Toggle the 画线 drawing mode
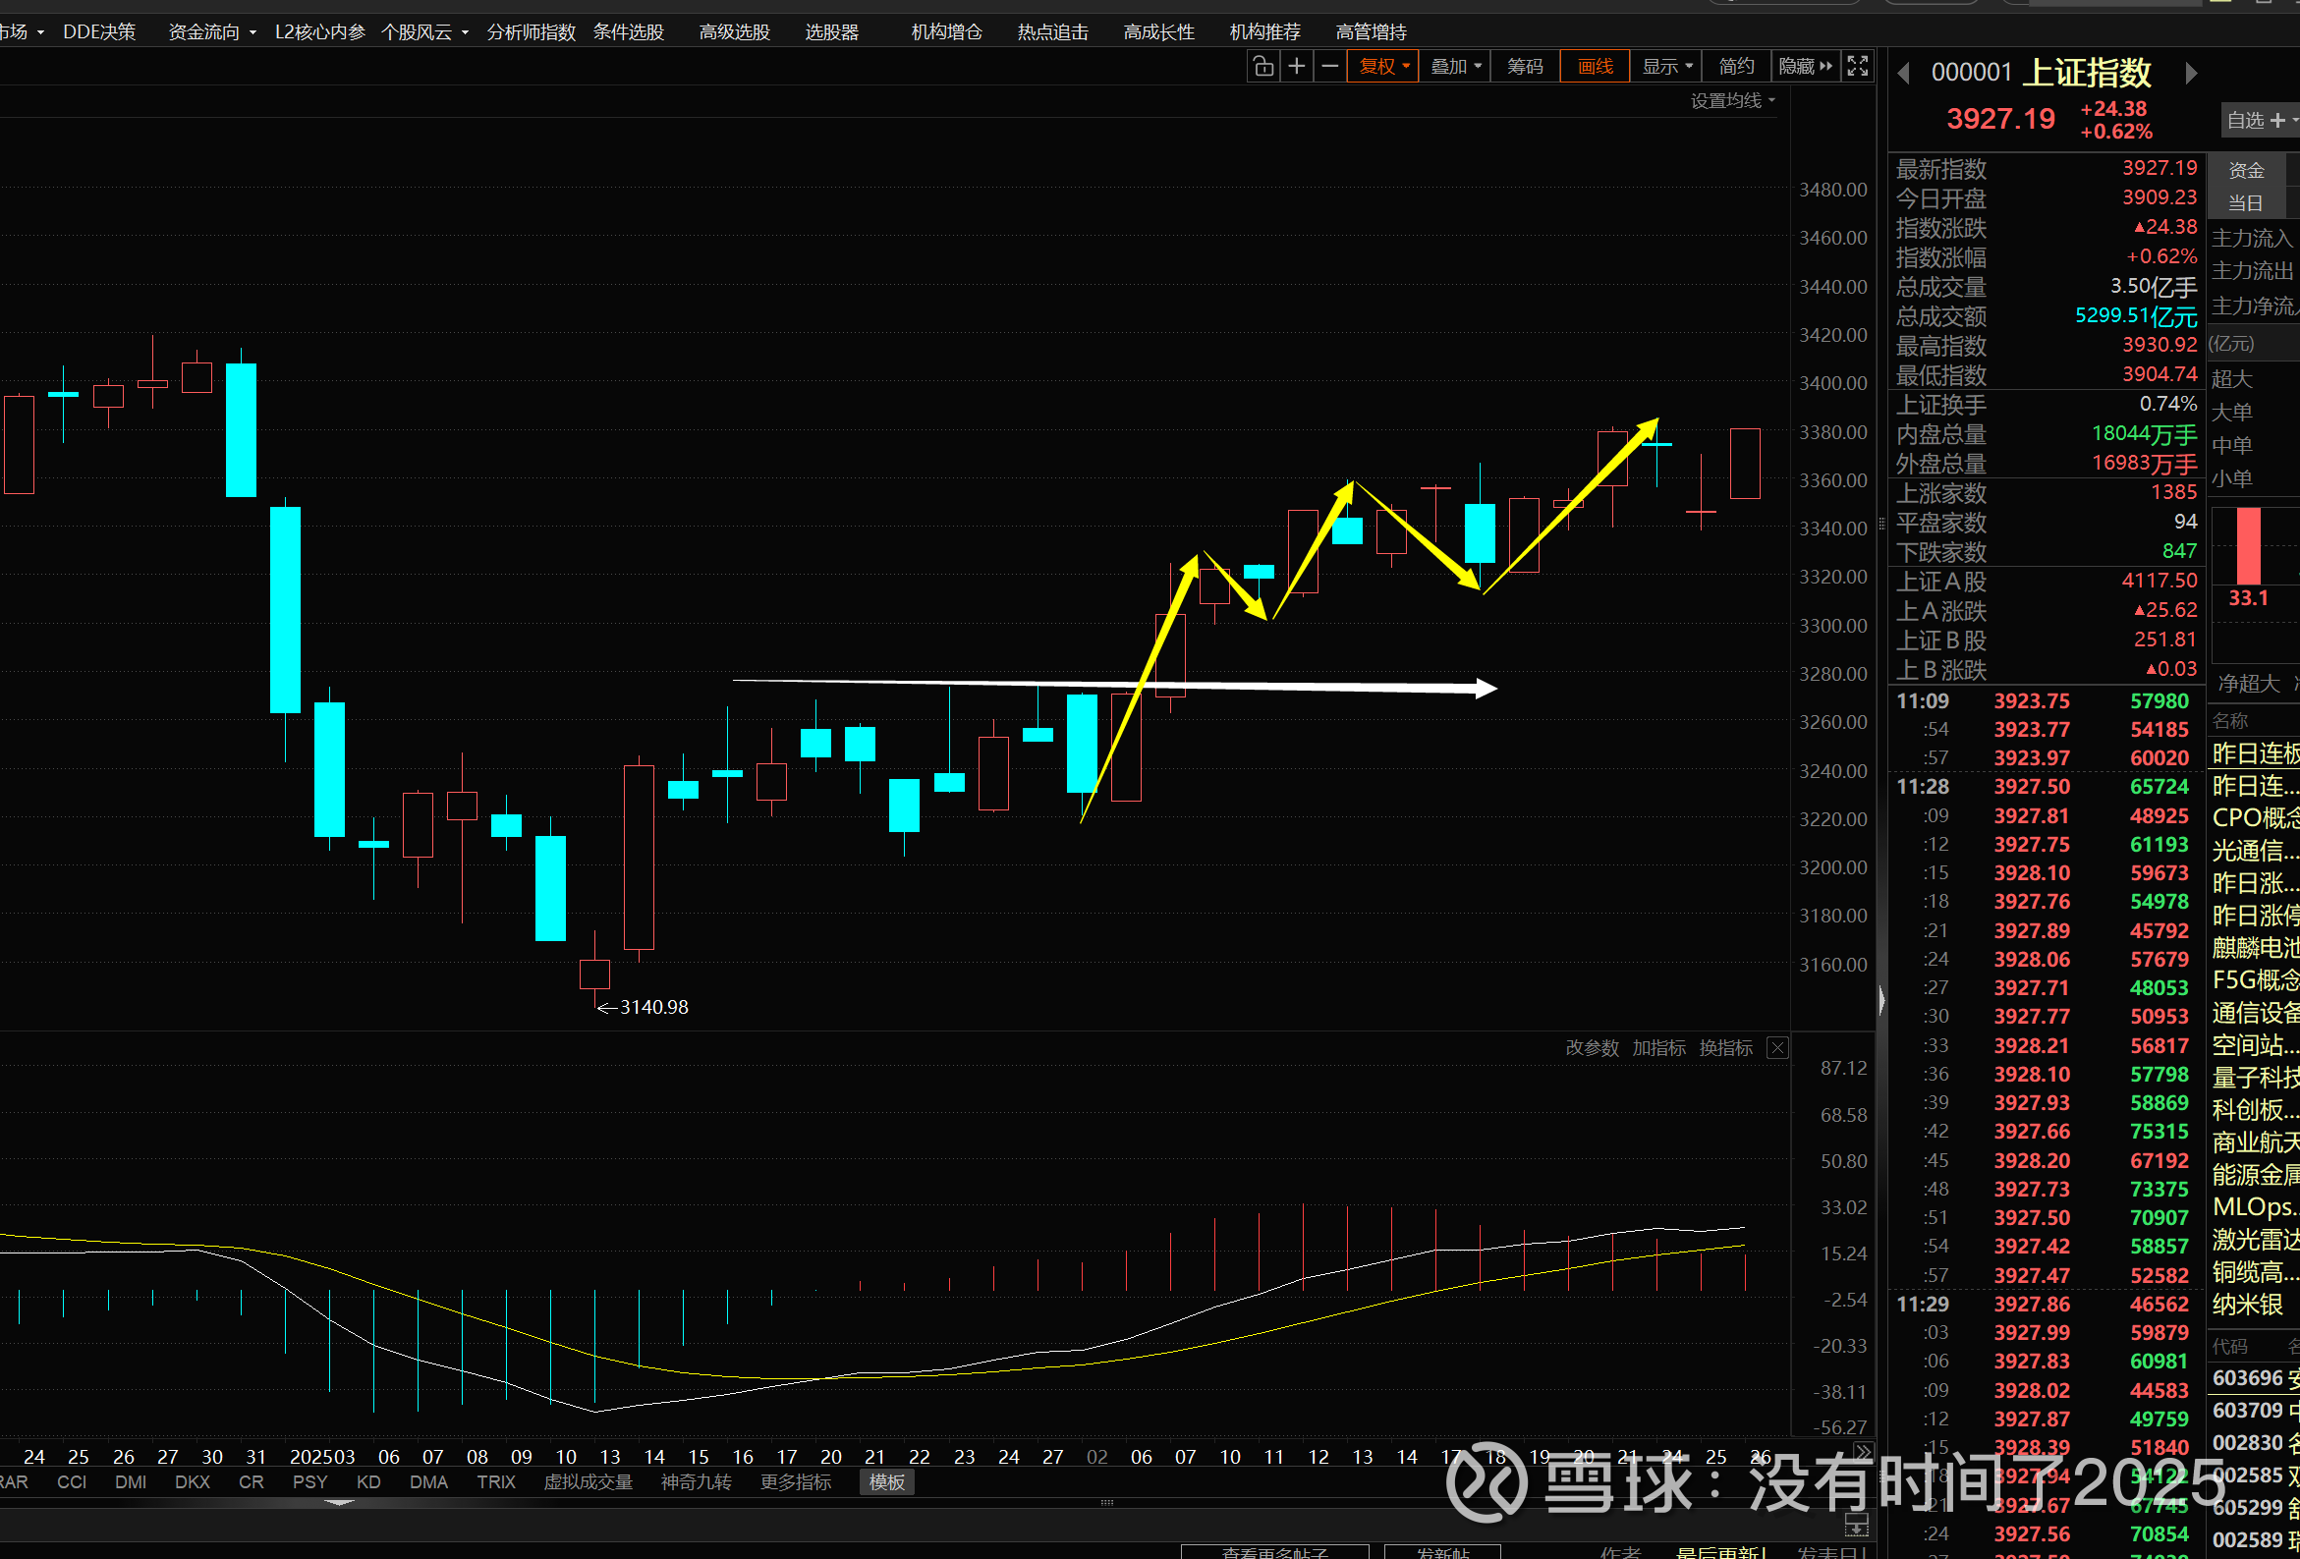This screenshot has height=1559, width=2300. pyautogui.click(x=1595, y=67)
